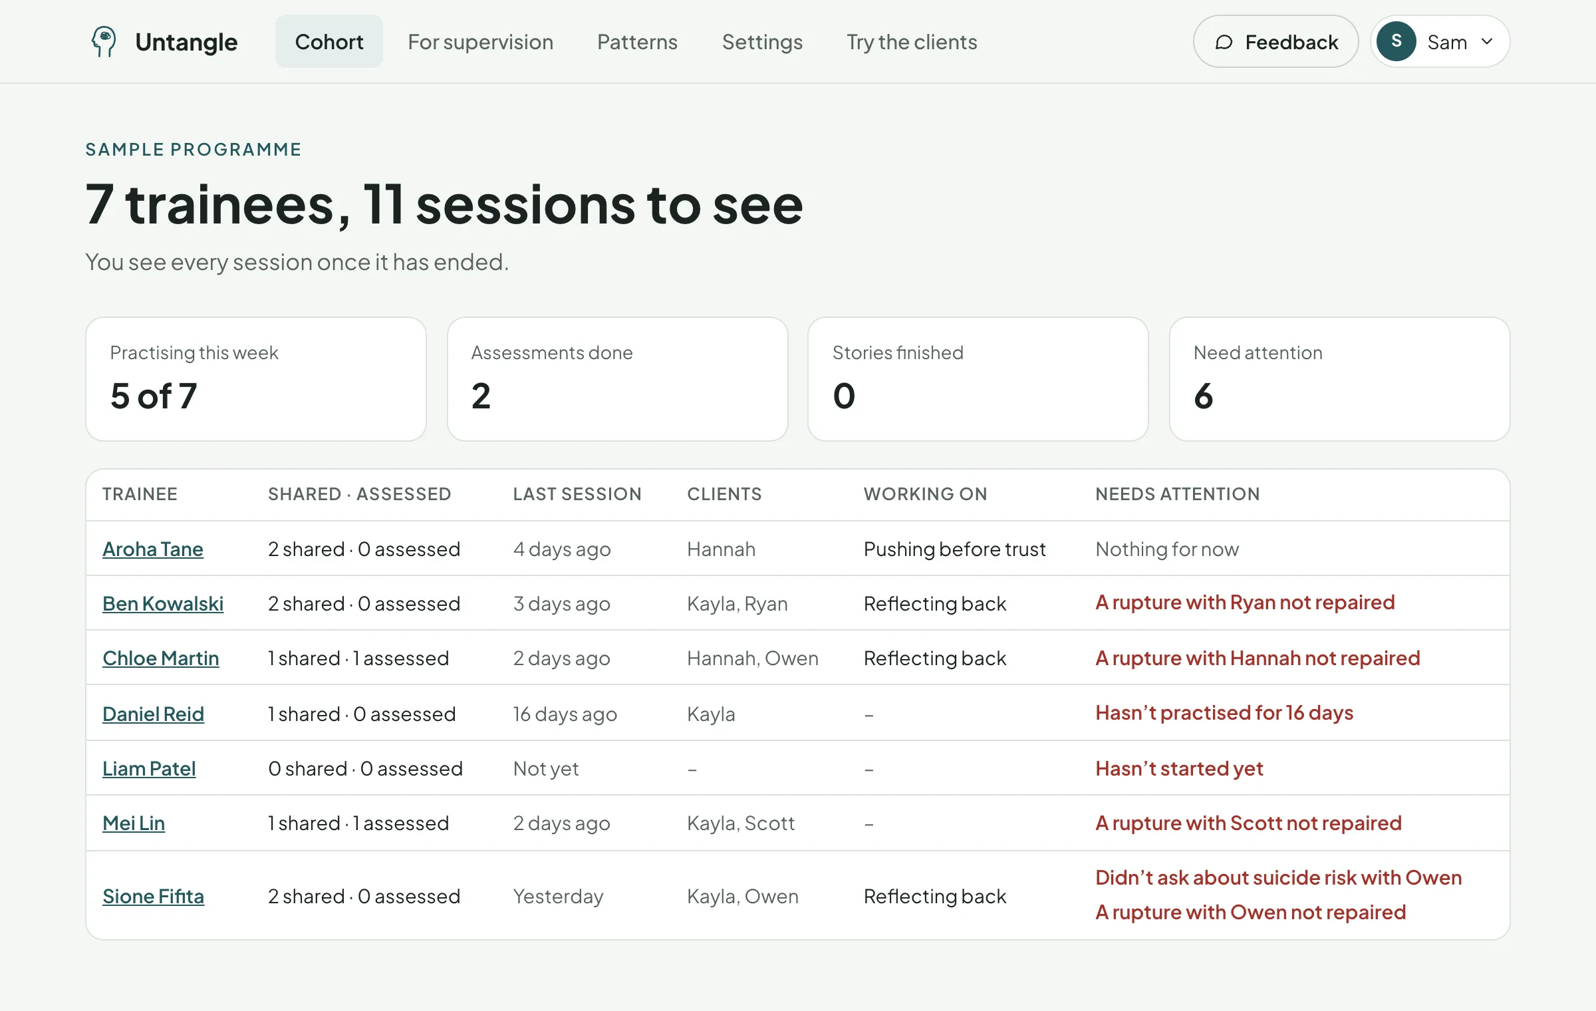Open trainee Daniel Reid's profile

(x=153, y=714)
